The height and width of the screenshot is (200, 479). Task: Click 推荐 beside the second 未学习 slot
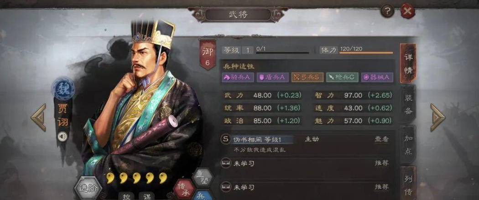[382, 187]
